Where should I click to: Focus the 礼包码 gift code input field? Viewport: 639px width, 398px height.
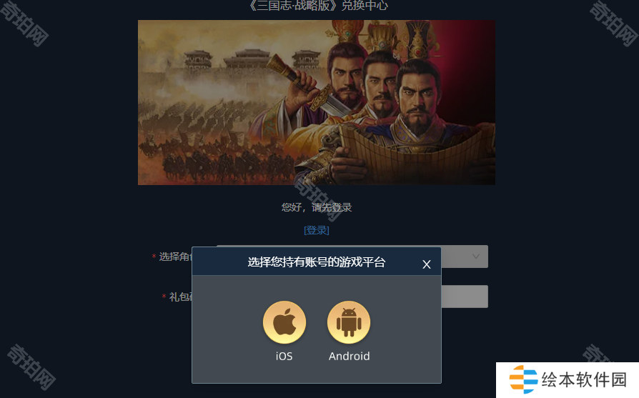(x=465, y=296)
